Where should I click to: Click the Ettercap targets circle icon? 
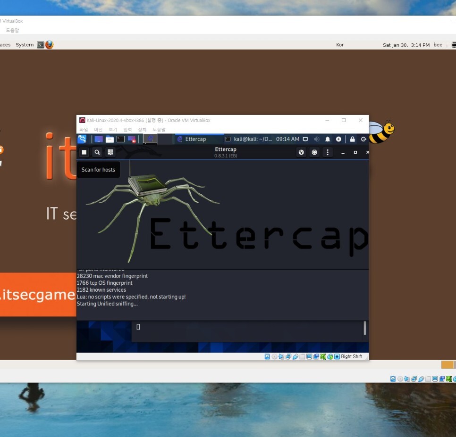click(314, 152)
